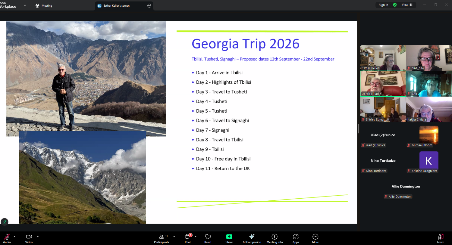Click the annotation pencil icon
Screen dimensions: 452x245
click(x=4, y=222)
